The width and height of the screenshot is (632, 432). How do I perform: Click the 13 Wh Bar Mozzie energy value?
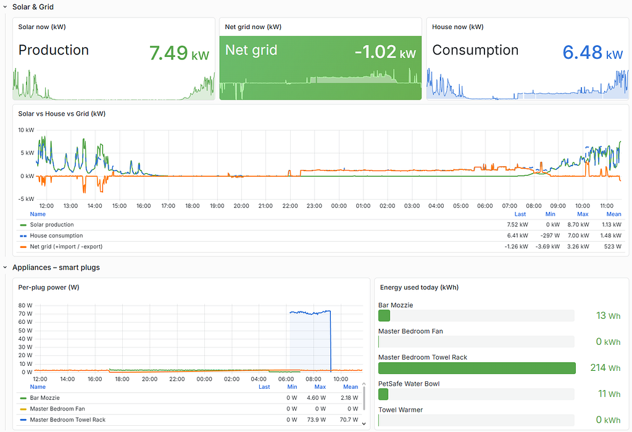click(608, 316)
